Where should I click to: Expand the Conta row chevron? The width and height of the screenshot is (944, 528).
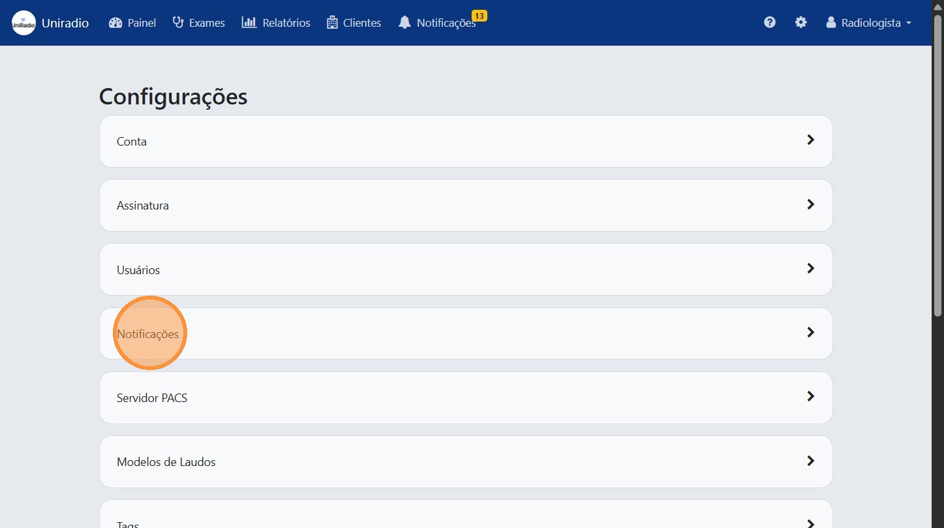(x=810, y=140)
